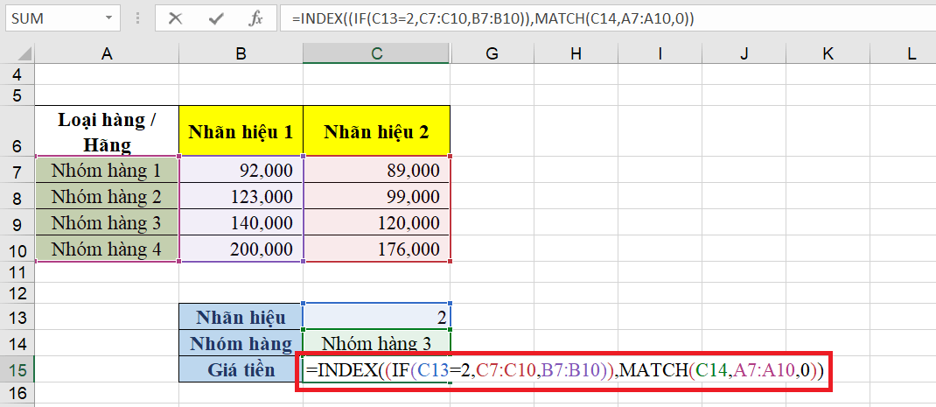
Task: Select row 13 header
Action: tap(17, 317)
